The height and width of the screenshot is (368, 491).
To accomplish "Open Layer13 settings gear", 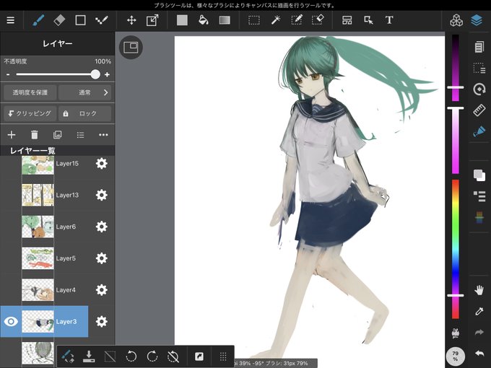I will point(102,195).
